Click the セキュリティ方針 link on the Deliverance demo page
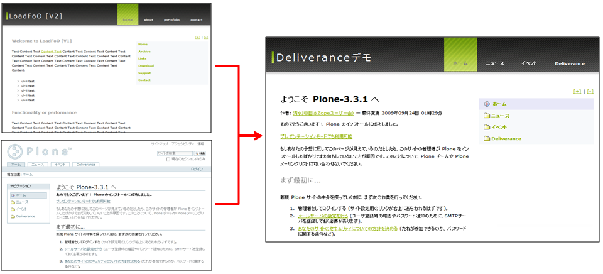This screenshot has height=274, width=603. pos(348,228)
